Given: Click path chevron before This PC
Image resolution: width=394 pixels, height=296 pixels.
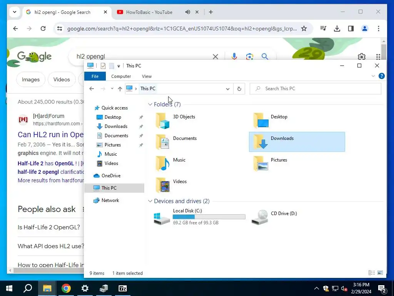Looking at the screenshot, I should point(136,89).
